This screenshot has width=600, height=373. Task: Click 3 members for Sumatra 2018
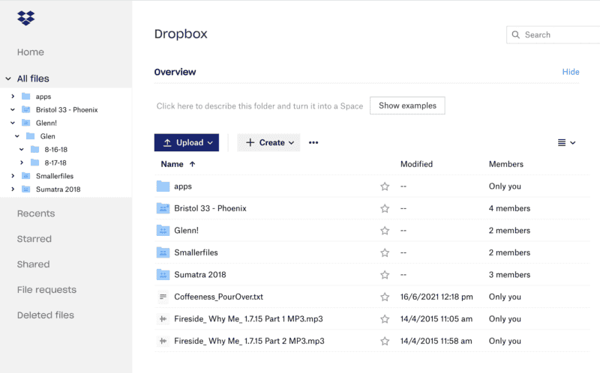coord(509,275)
